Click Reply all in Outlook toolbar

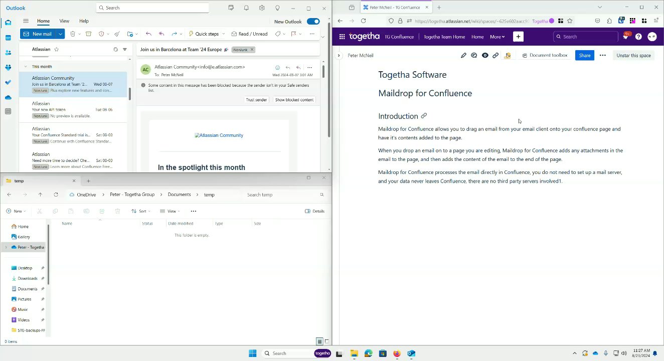pos(161,34)
